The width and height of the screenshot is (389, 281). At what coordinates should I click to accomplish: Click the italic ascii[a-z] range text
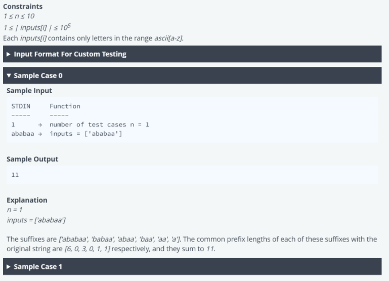(x=168, y=38)
